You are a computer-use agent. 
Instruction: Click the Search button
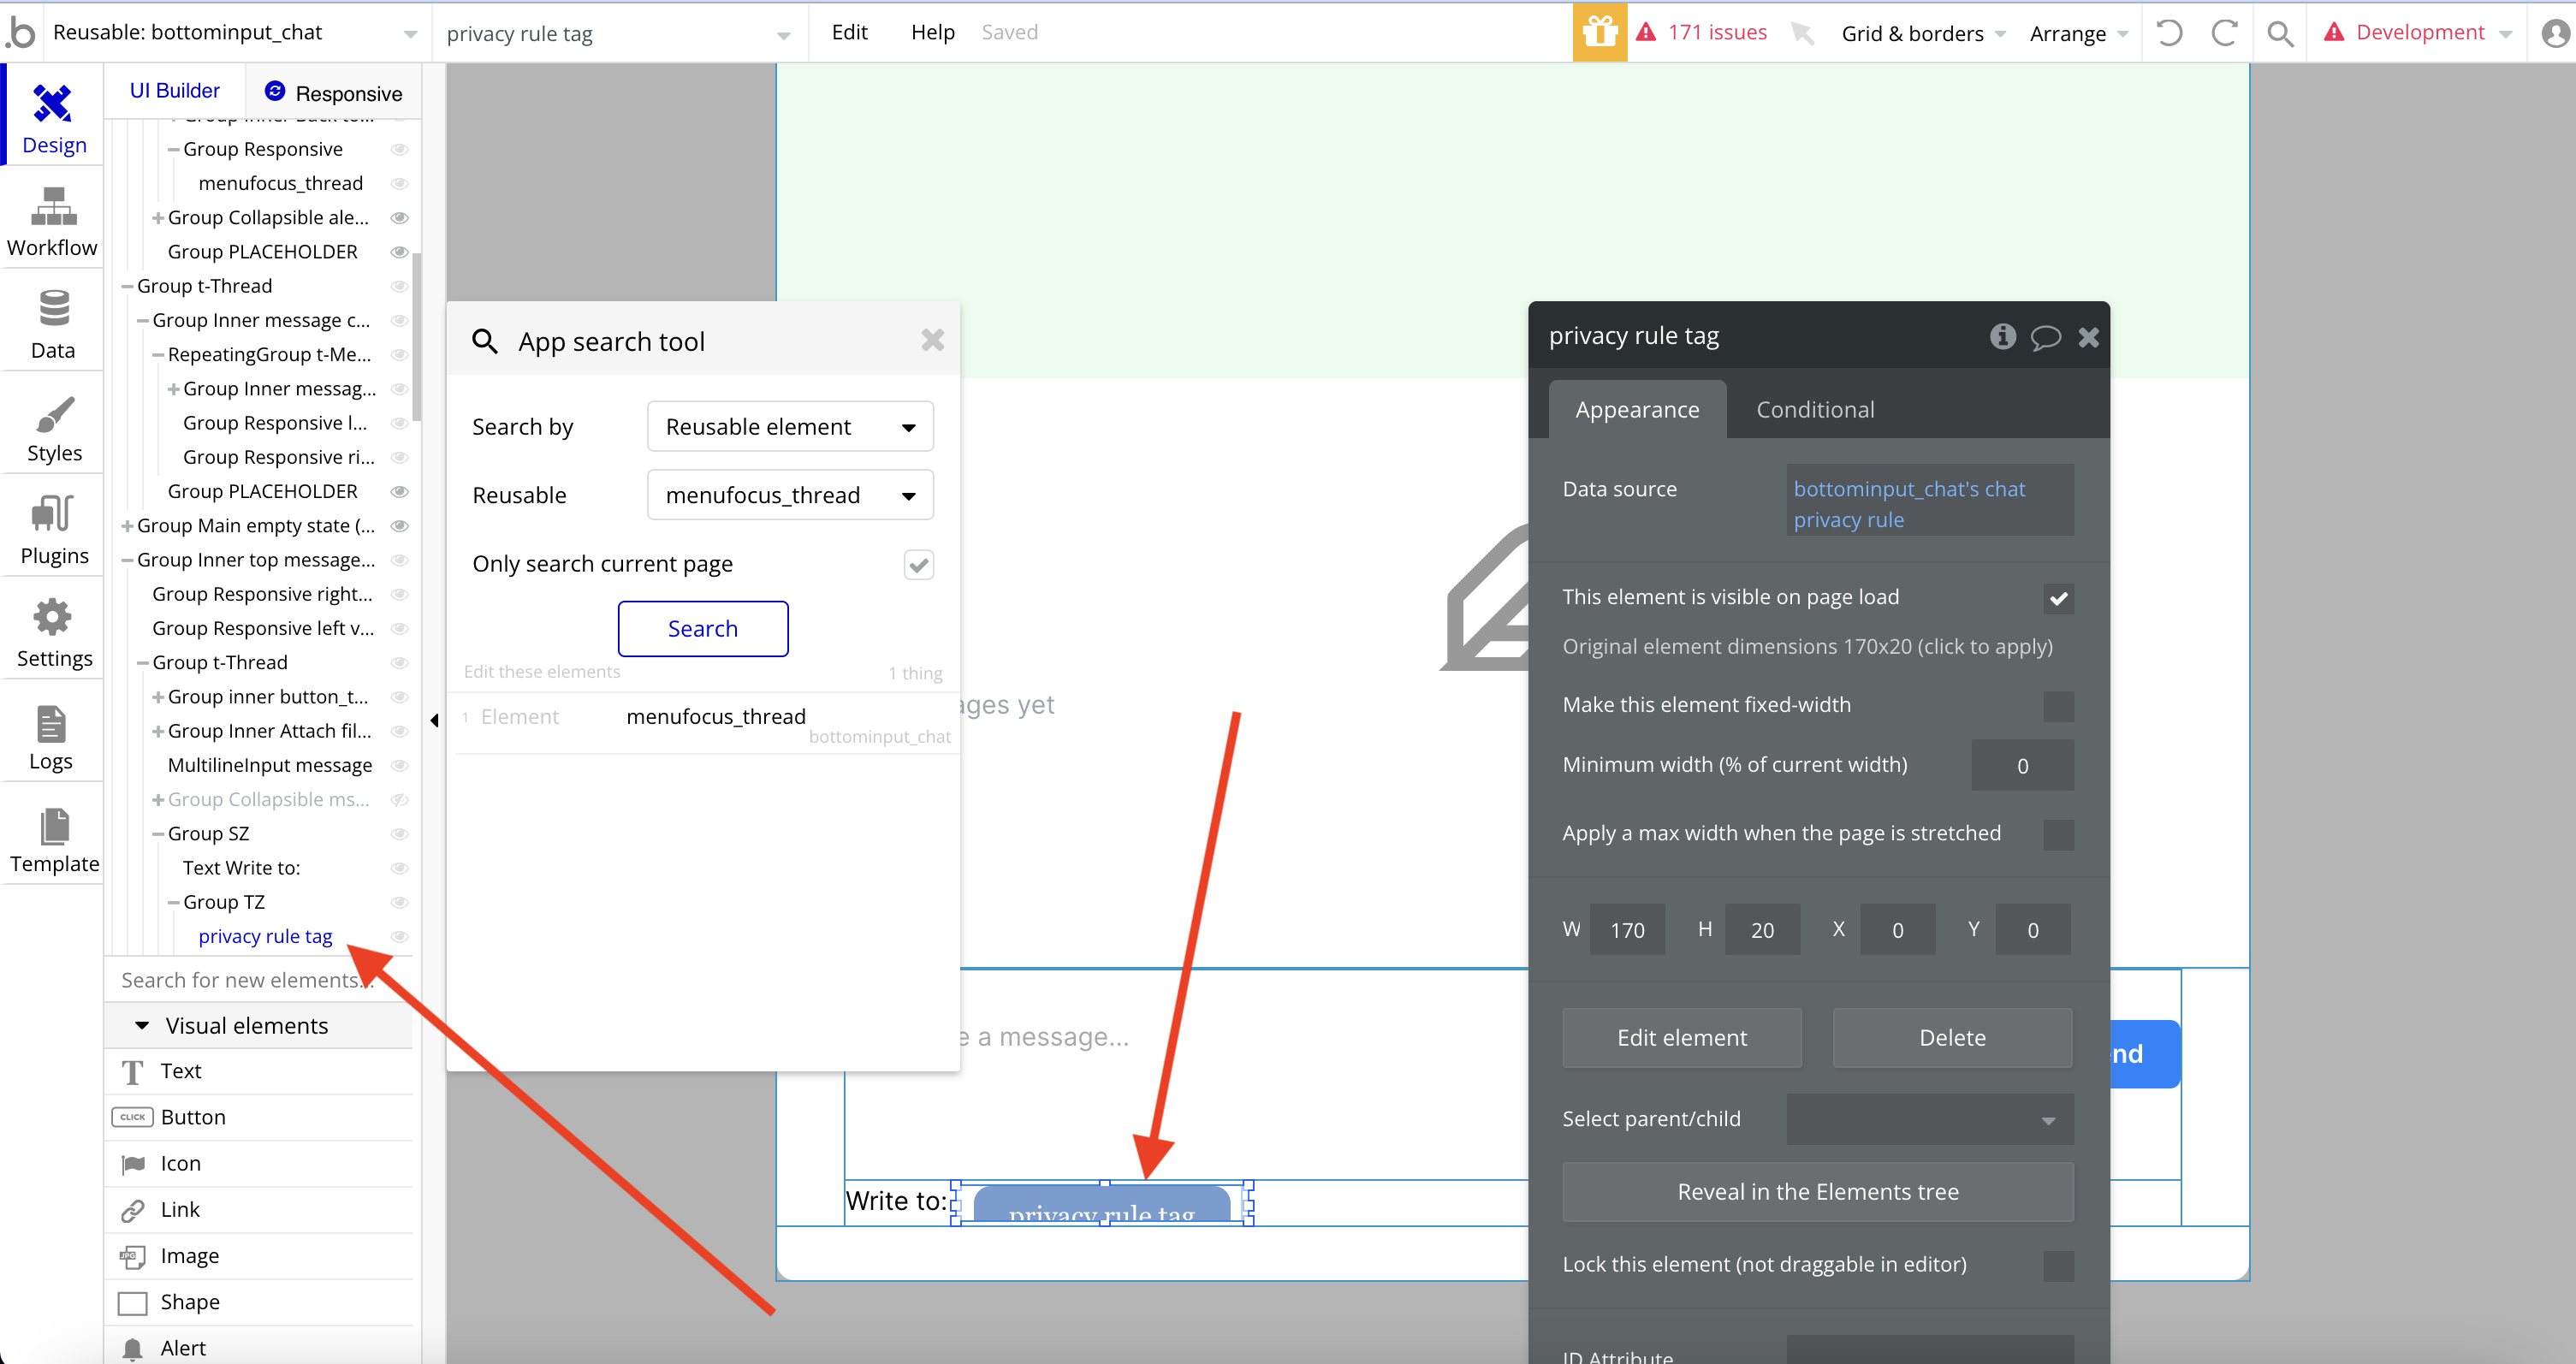(x=702, y=628)
